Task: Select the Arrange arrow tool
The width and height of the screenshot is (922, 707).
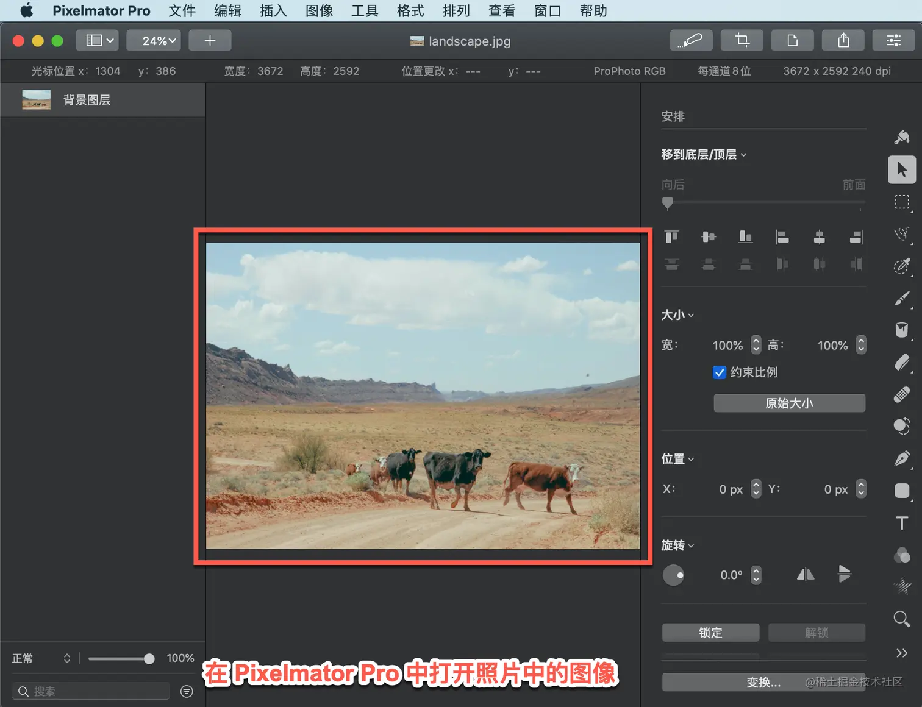Action: click(902, 169)
